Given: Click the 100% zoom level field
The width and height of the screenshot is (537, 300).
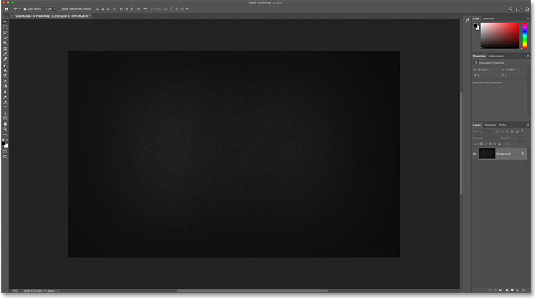Looking at the screenshot, I should (x=15, y=291).
